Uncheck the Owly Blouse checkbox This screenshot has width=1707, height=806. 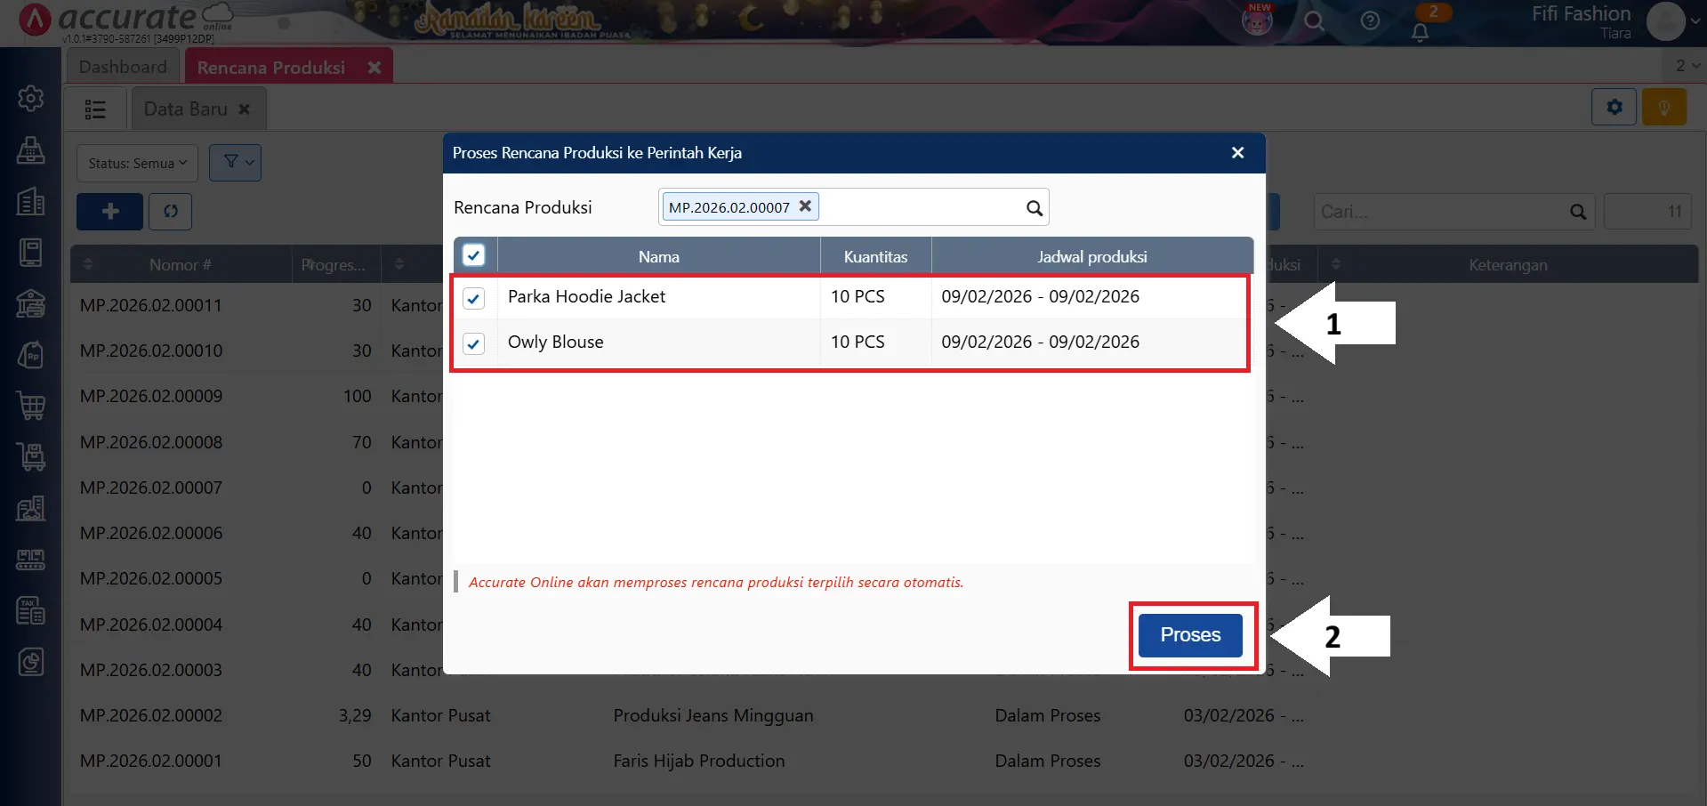pyautogui.click(x=474, y=343)
